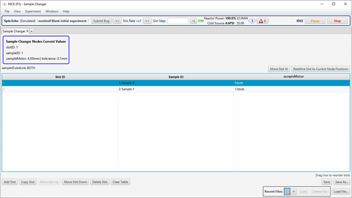Click the 5mm sampleMotor cell
Screen dimensions: 352x198
(x=292, y=83)
